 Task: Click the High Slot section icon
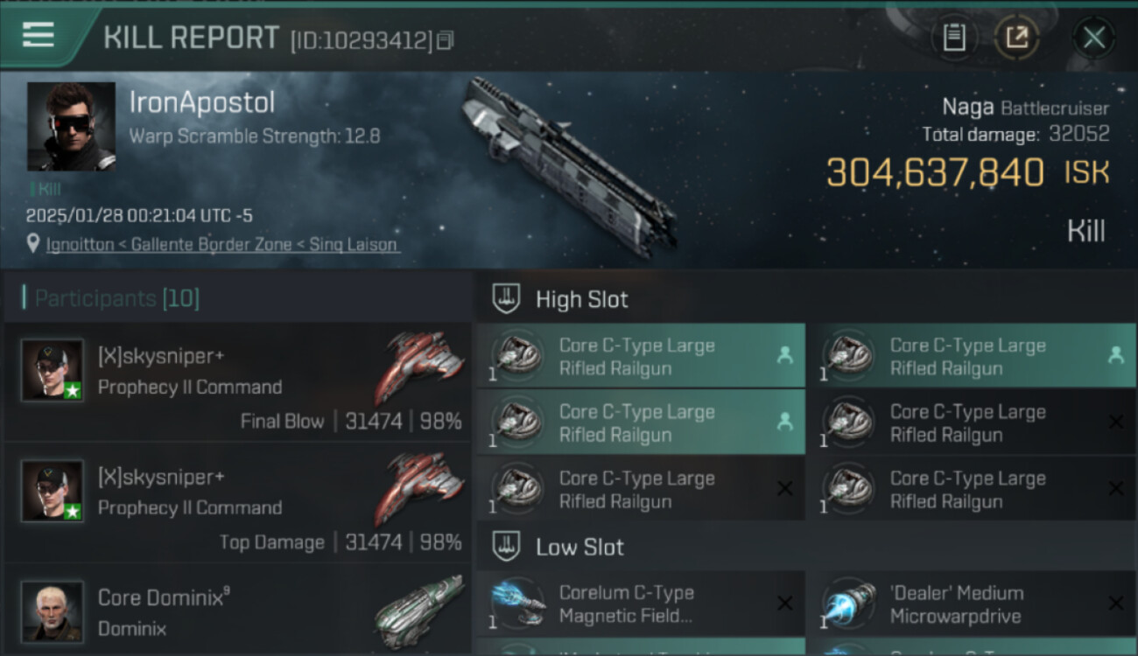[505, 299]
